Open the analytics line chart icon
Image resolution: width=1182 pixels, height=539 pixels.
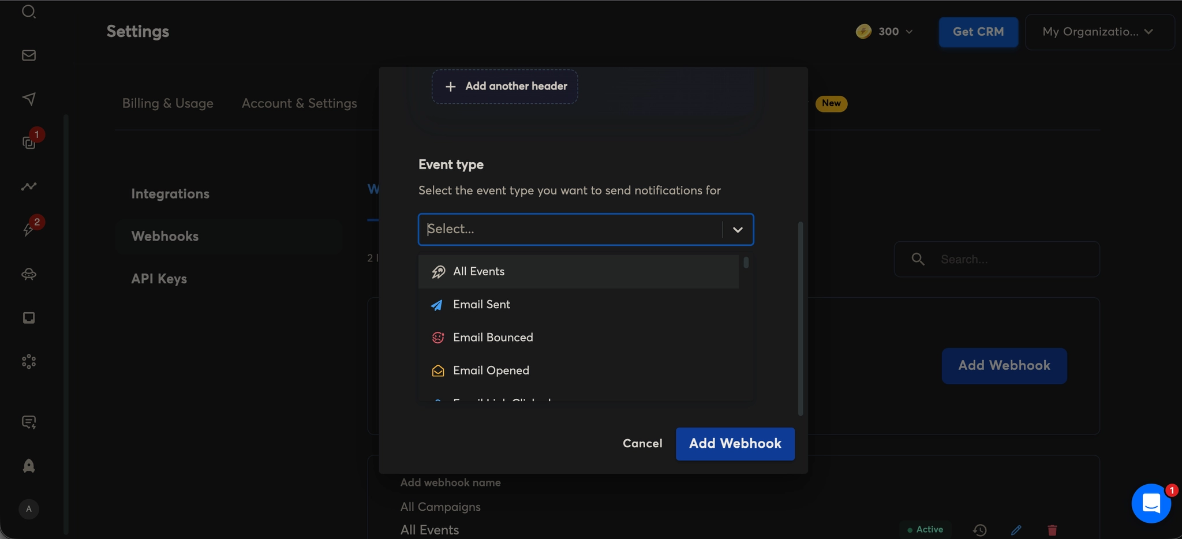(29, 186)
